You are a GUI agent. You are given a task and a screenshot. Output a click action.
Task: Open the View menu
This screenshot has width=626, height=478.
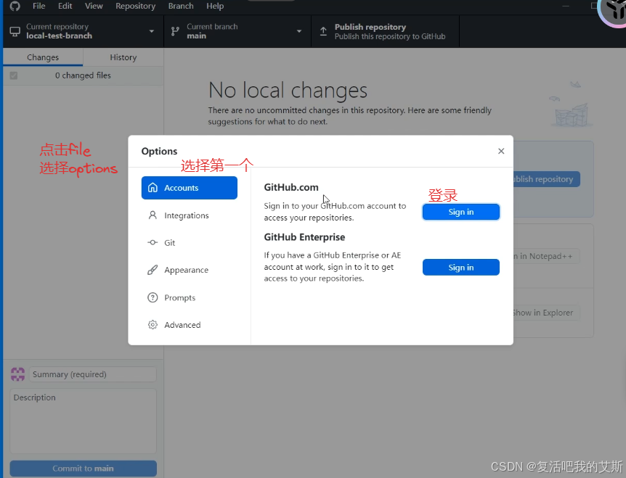tap(94, 6)
